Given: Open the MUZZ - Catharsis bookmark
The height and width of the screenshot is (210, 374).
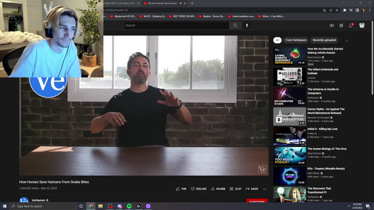Looking at the screenshot, I should [153, 16].
